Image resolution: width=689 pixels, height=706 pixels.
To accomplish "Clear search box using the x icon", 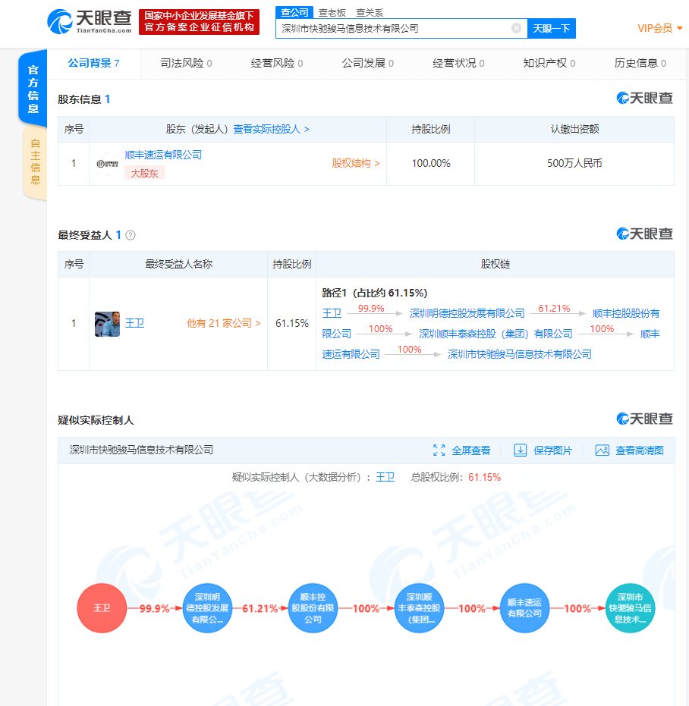I will 517,28.
